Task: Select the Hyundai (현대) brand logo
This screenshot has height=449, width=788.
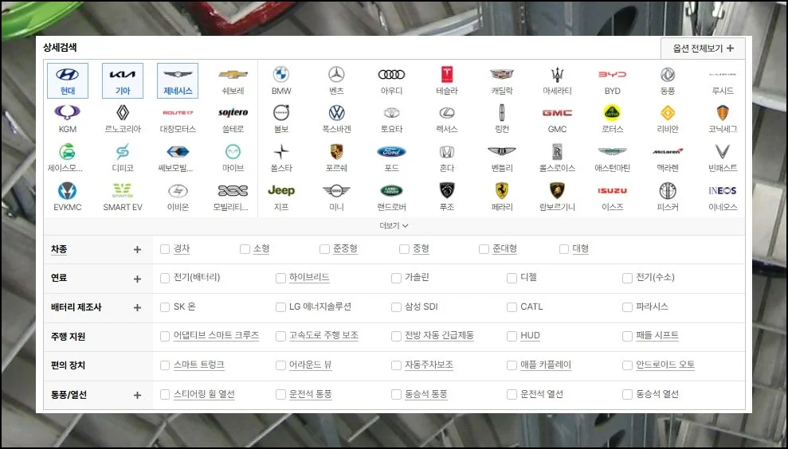Action: click(68, 75)
